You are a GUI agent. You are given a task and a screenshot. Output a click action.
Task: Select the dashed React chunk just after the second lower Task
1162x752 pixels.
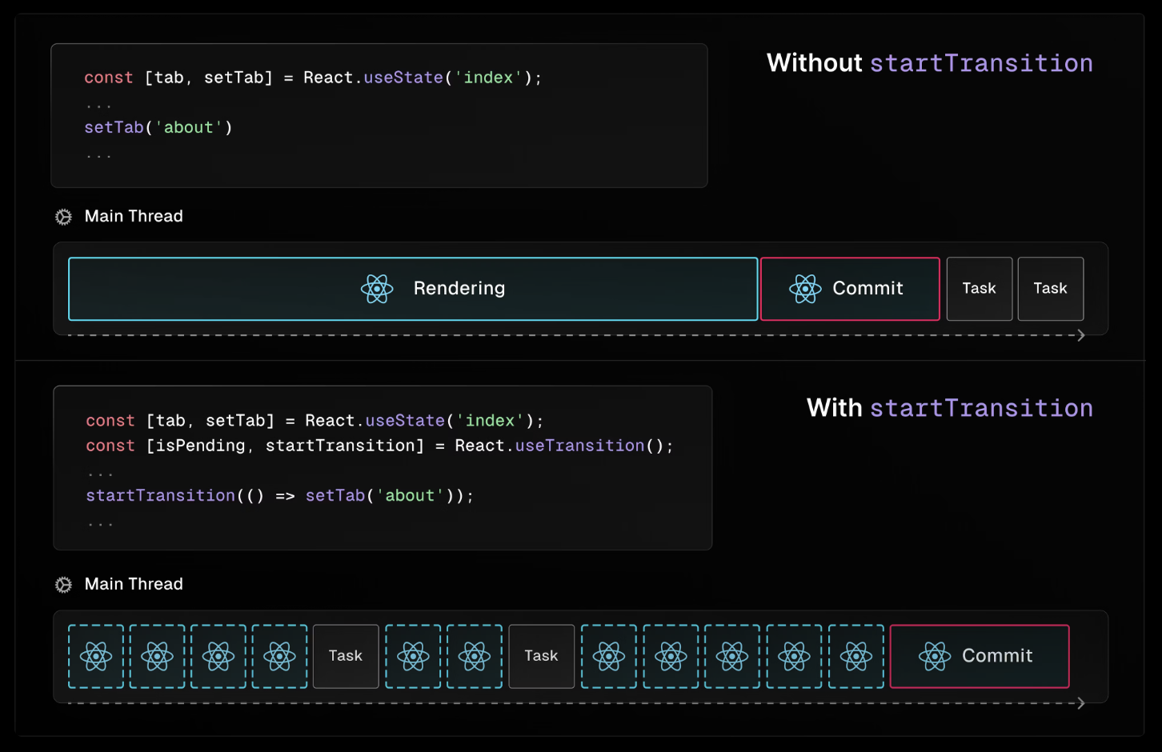[x=609, y=657]
